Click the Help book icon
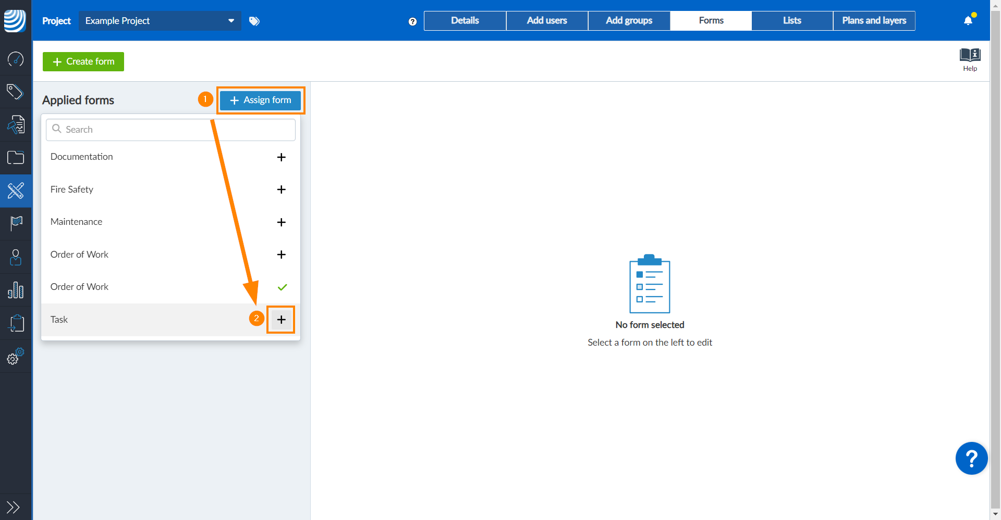The height and width of the screenshot is (520, 1001). click(x=970, y=58)
